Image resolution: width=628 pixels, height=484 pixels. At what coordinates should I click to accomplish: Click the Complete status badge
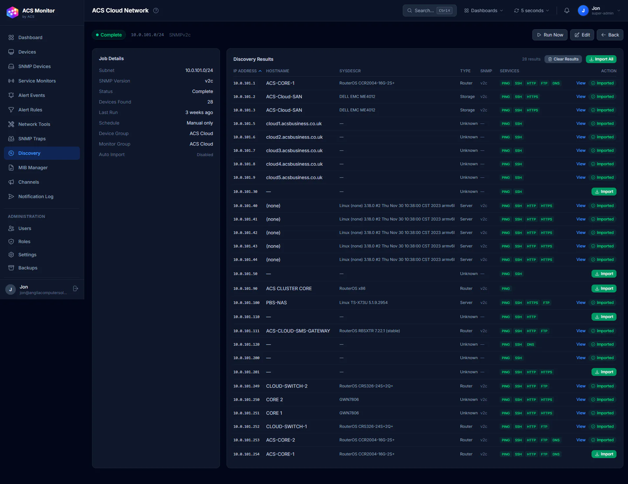[x=109, y=35]
